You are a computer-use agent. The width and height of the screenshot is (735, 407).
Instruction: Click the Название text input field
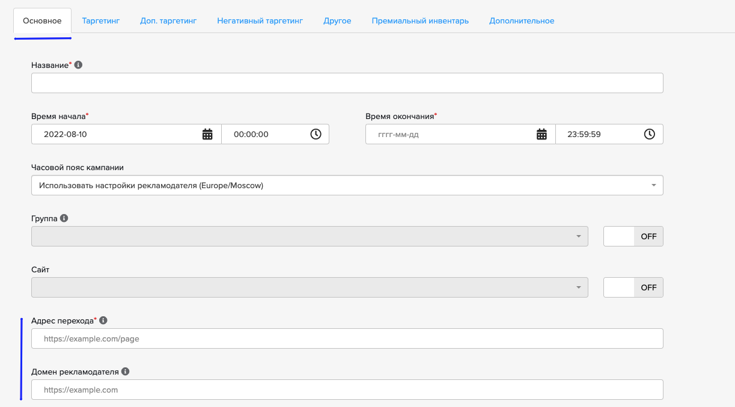coord(347,83)
